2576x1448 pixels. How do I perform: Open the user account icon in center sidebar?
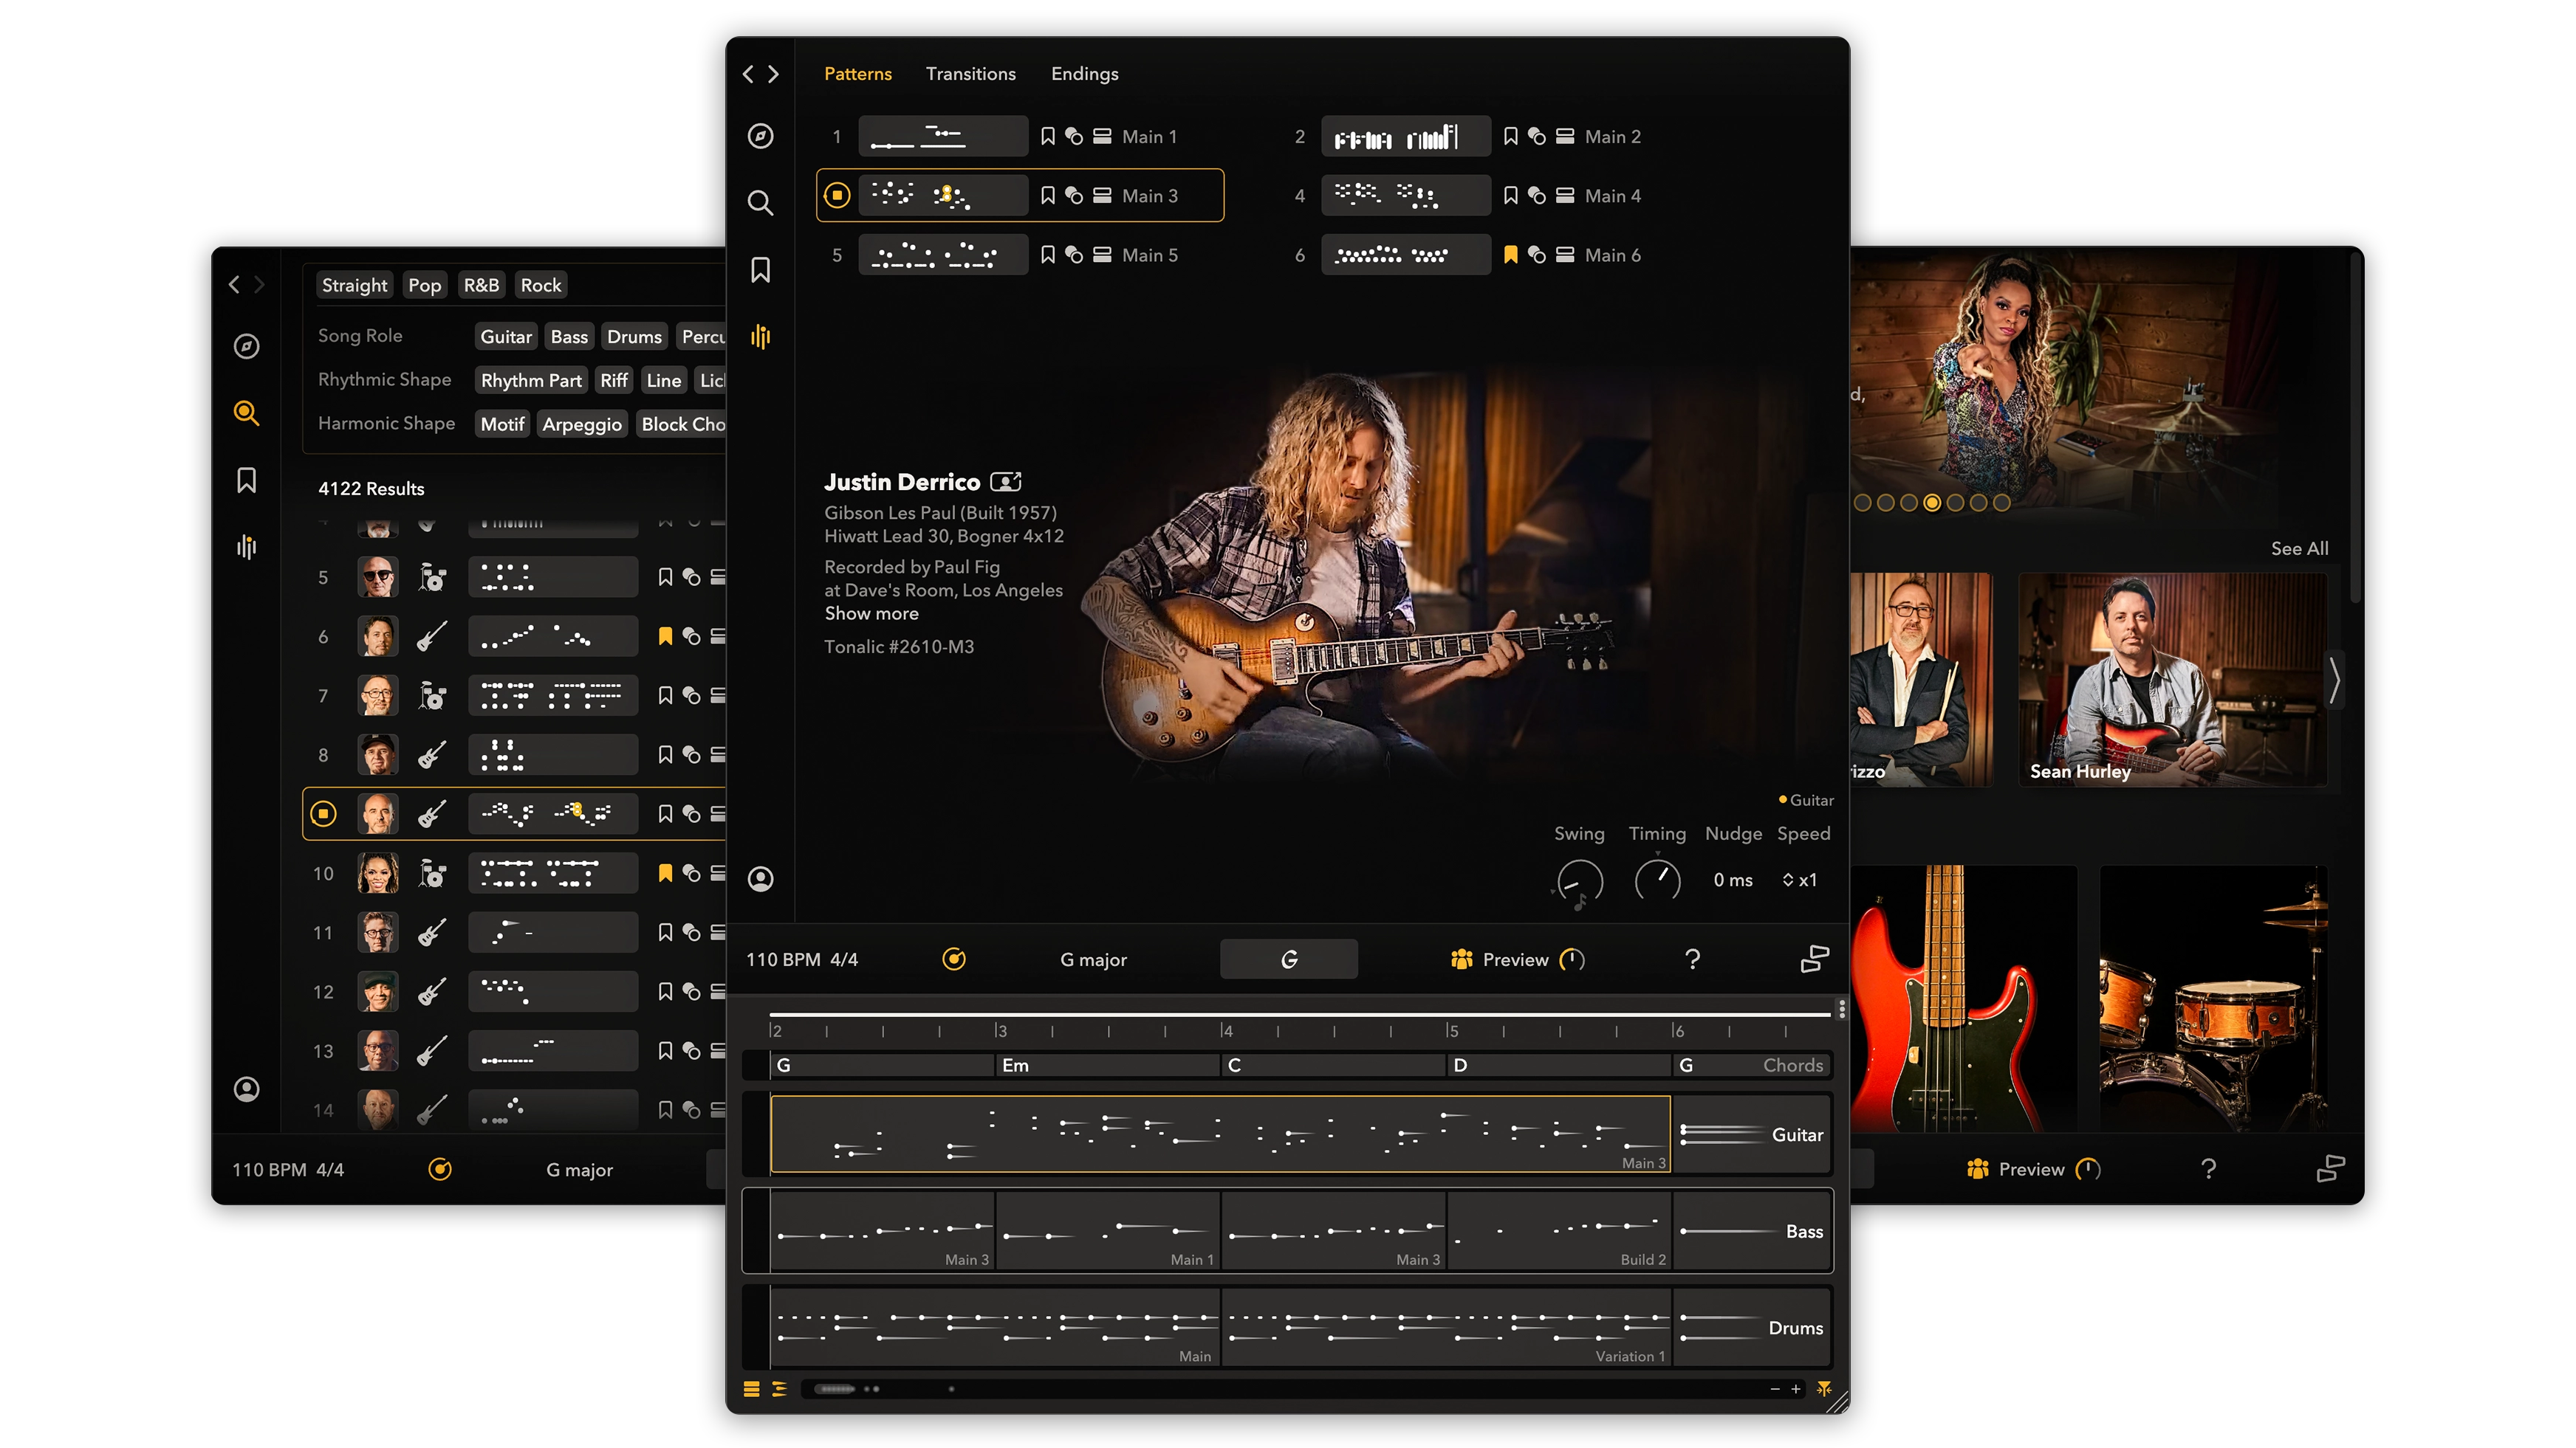(760, 878)
